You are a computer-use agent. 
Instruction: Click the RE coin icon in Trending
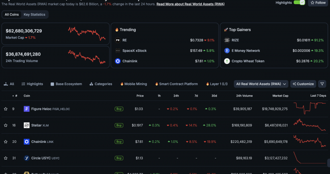(x=118, y=40)
